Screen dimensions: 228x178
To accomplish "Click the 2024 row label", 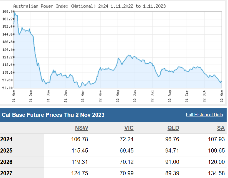I will point(6,139).
